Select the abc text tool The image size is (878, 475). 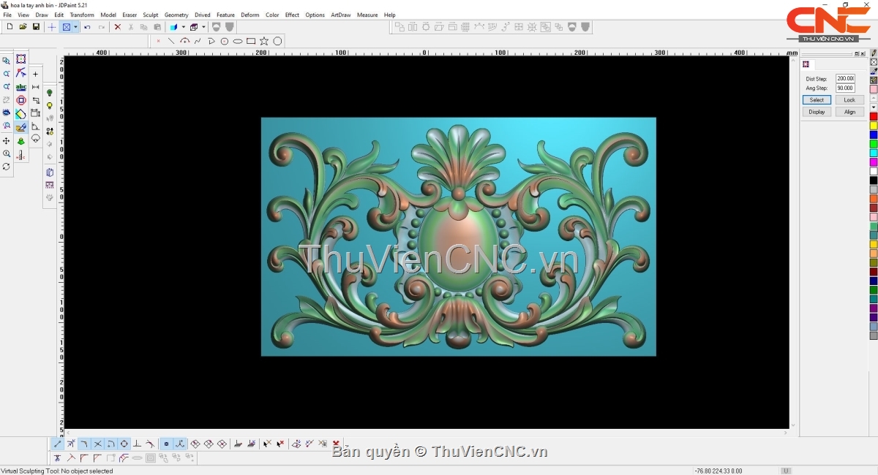[x=21, y=87]
